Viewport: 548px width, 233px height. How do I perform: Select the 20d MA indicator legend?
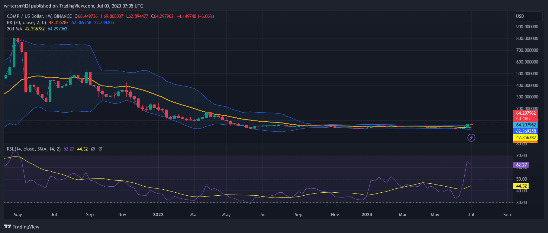point(15,29)
